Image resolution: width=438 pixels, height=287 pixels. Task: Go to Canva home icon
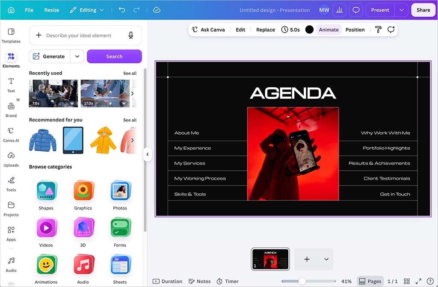[x=11, y=10]
